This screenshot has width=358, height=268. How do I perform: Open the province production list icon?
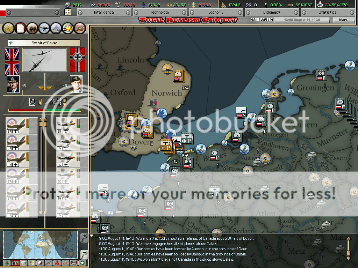tap(80, 28)
